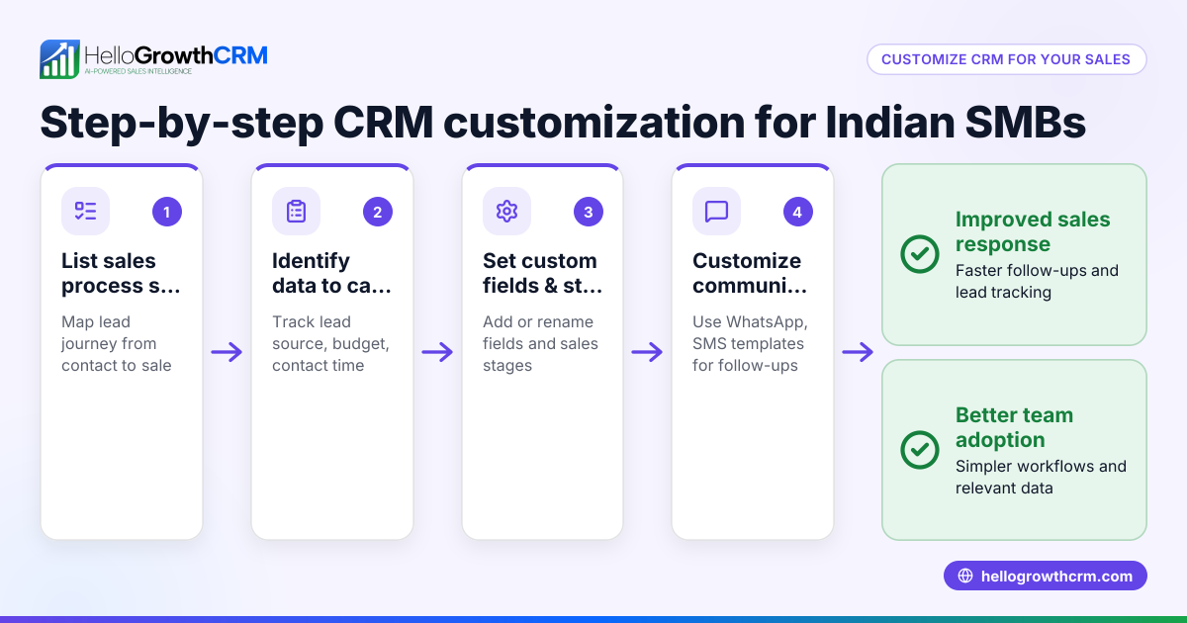Click the CUSTOMIZE CRM FOR YOUR SALES pill

[1006, 59]
